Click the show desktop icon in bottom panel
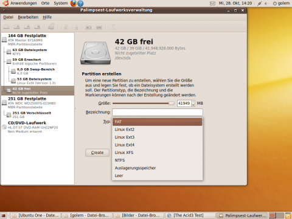This screenshot has width=292, height=219. click(3, 215)
